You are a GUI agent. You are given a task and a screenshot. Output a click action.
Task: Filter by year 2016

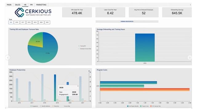point(17,23)
